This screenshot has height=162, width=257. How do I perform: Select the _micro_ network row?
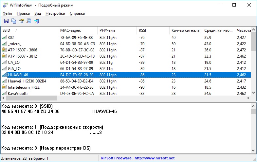[126, 44]
